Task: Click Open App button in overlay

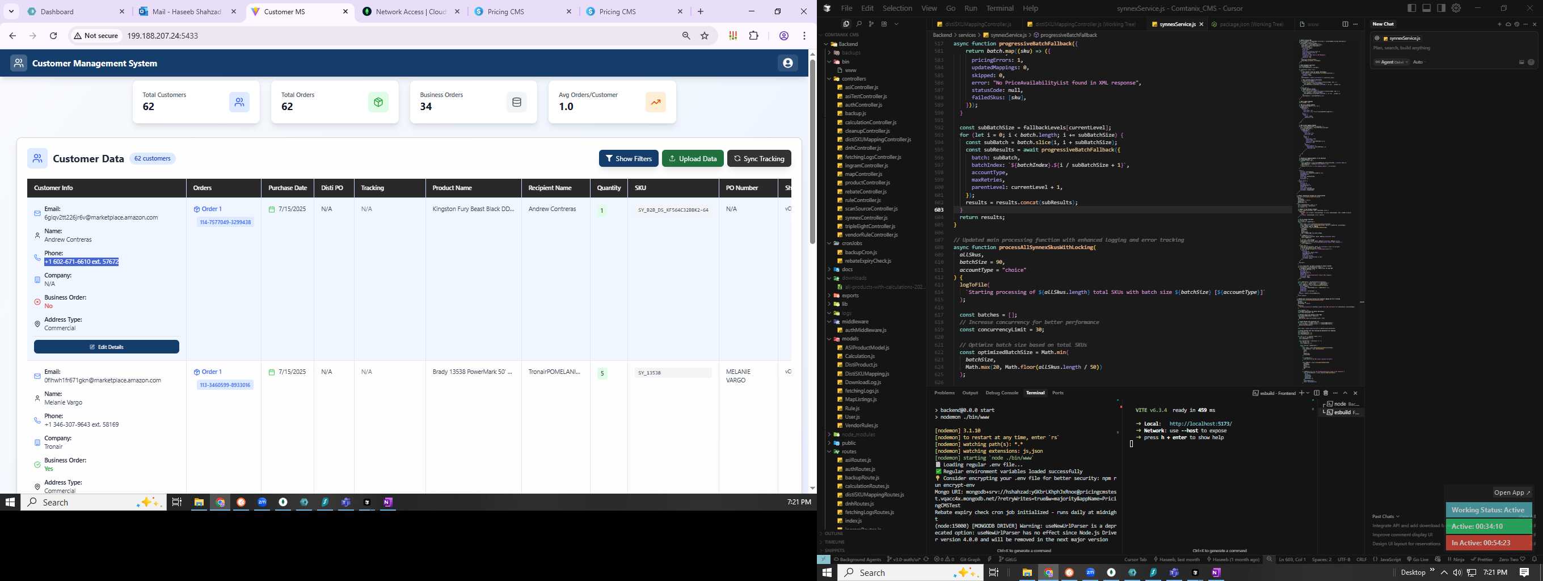Action: pos(1512,492)
